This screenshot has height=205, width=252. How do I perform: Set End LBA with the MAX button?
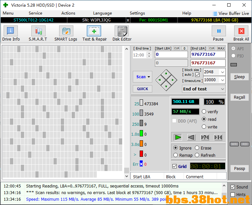coord(221,48)
